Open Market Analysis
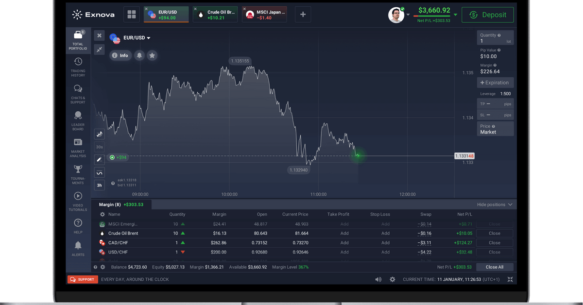 78,146
